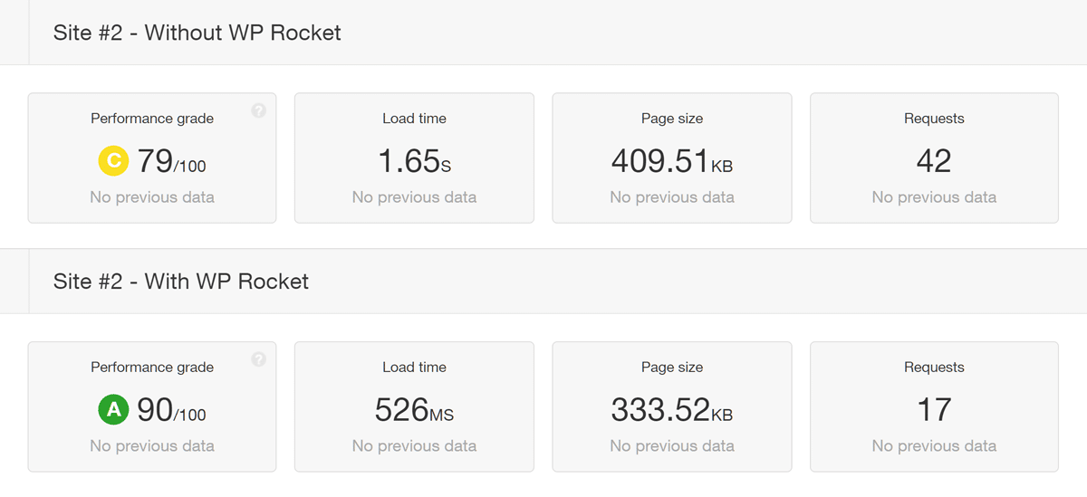Click the Requests label above 42

point(934,119)
